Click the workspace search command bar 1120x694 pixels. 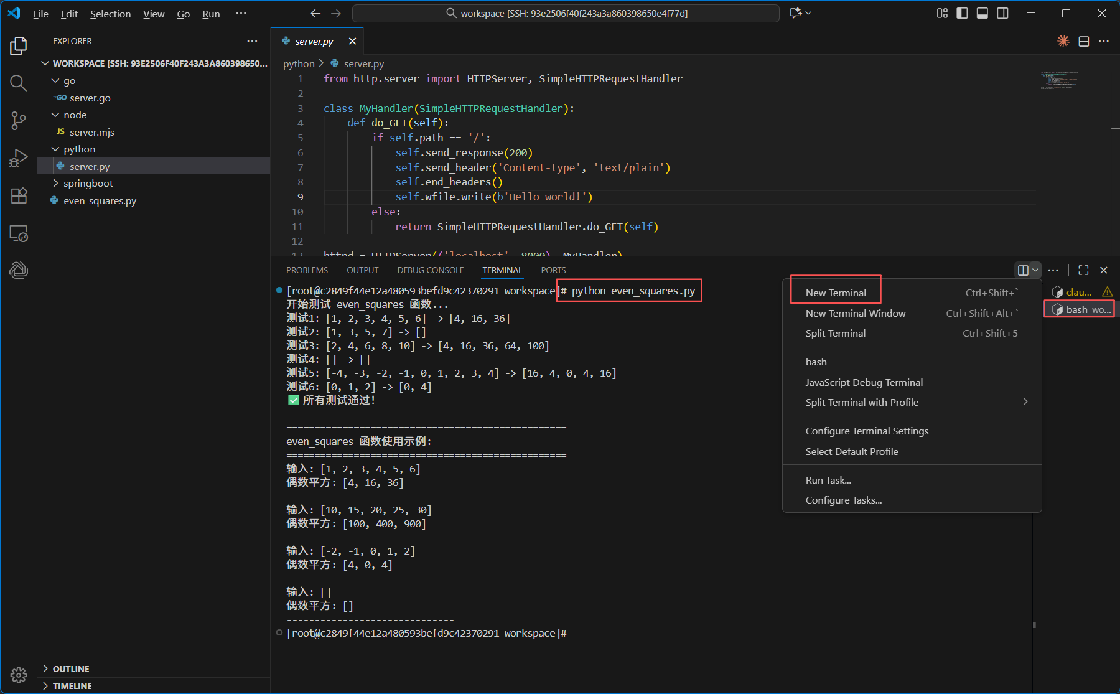pyautogui.click(x=566, y=13)
